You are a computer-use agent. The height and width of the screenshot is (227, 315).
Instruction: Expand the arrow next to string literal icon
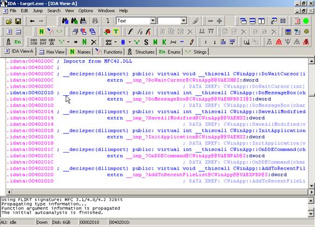(68, 42)
